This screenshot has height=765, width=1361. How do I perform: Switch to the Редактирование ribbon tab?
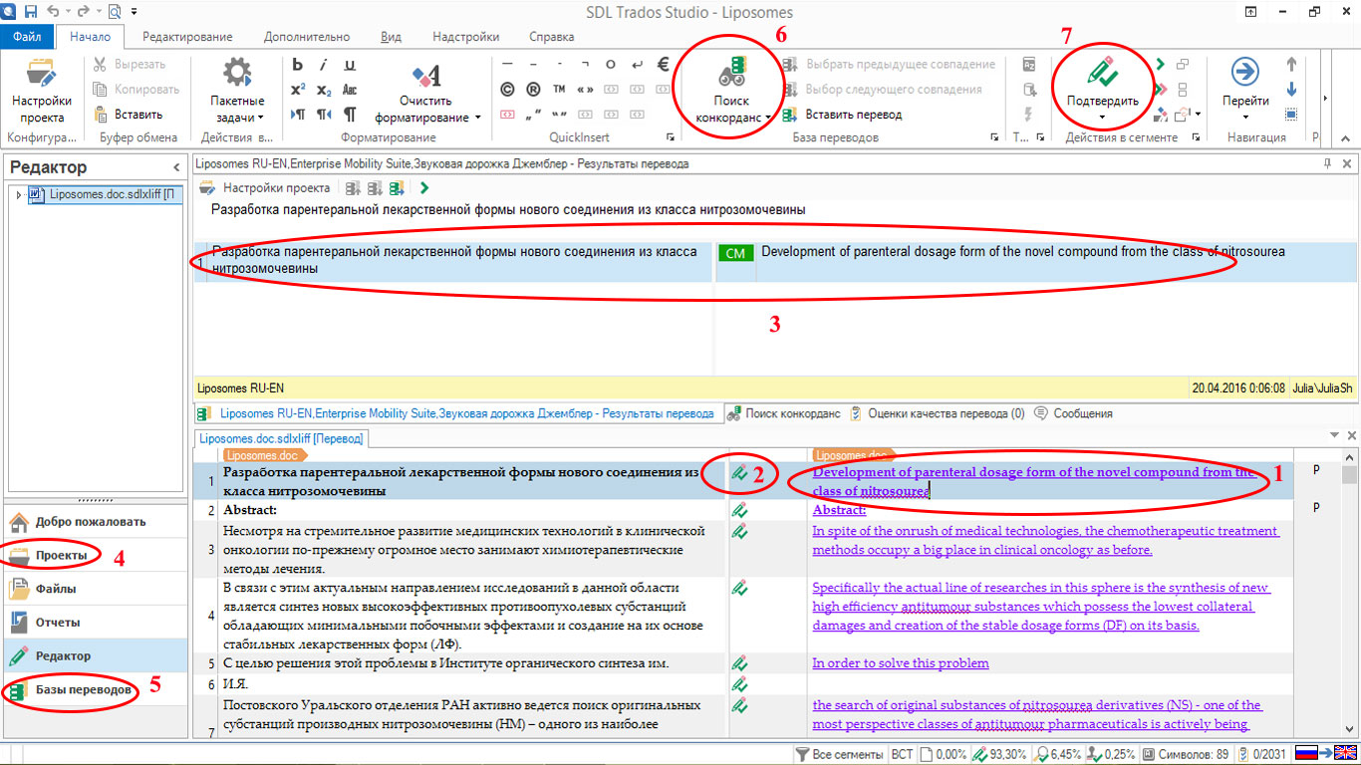coord(187,37)
